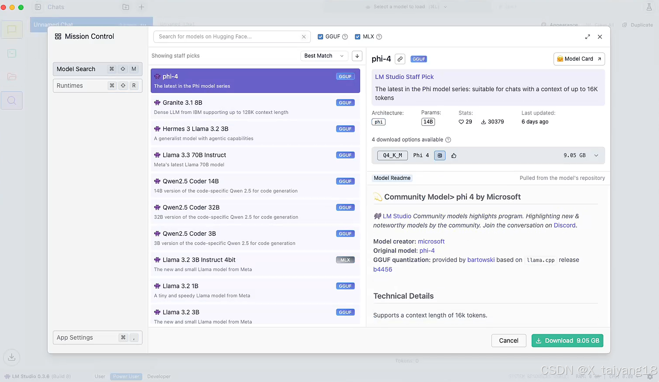Close the Mission Control dialog

pos(600,37)
